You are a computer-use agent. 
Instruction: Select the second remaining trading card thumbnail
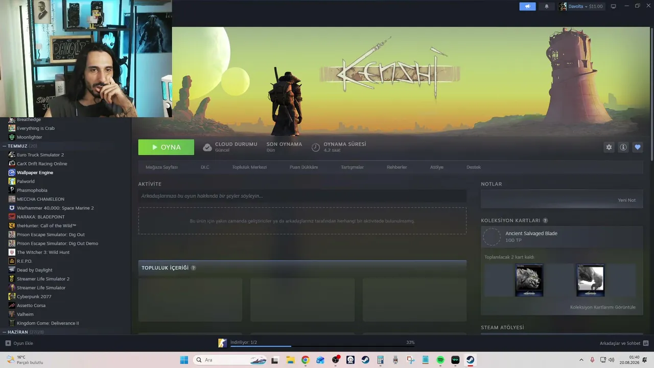pos(590,280)
